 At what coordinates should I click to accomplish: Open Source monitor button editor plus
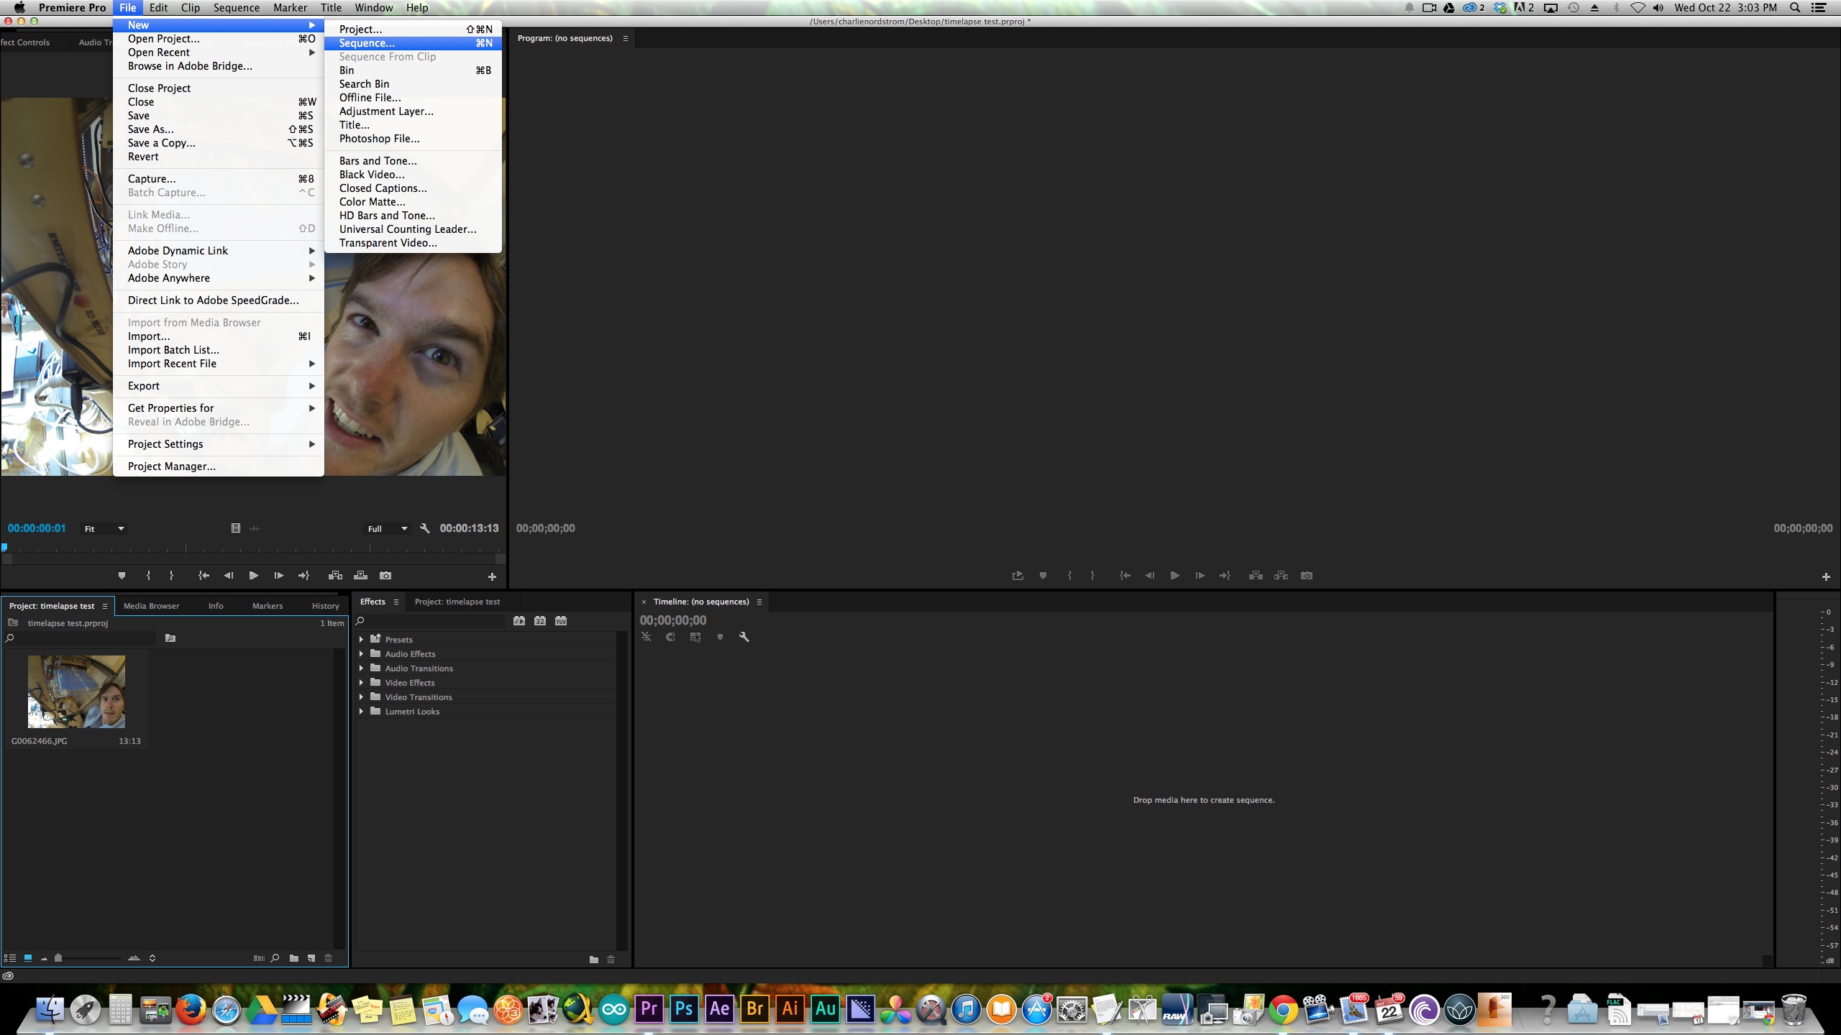[492, 576]
